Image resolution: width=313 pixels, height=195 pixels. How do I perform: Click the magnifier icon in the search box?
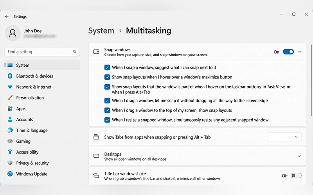[x=75, y=52]
